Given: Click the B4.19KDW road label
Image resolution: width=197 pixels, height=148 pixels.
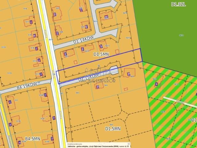Looking at the screenshot, I should point(27,86).
